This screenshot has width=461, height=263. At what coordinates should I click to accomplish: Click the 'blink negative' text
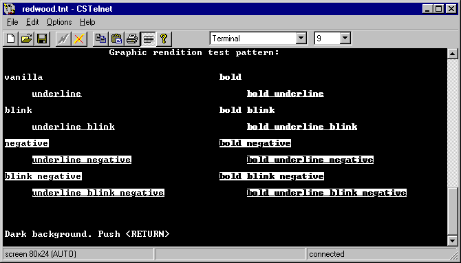click(x=43, y=176)
